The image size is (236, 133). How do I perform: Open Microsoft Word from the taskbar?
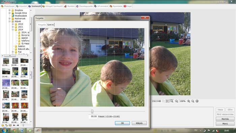22,130
